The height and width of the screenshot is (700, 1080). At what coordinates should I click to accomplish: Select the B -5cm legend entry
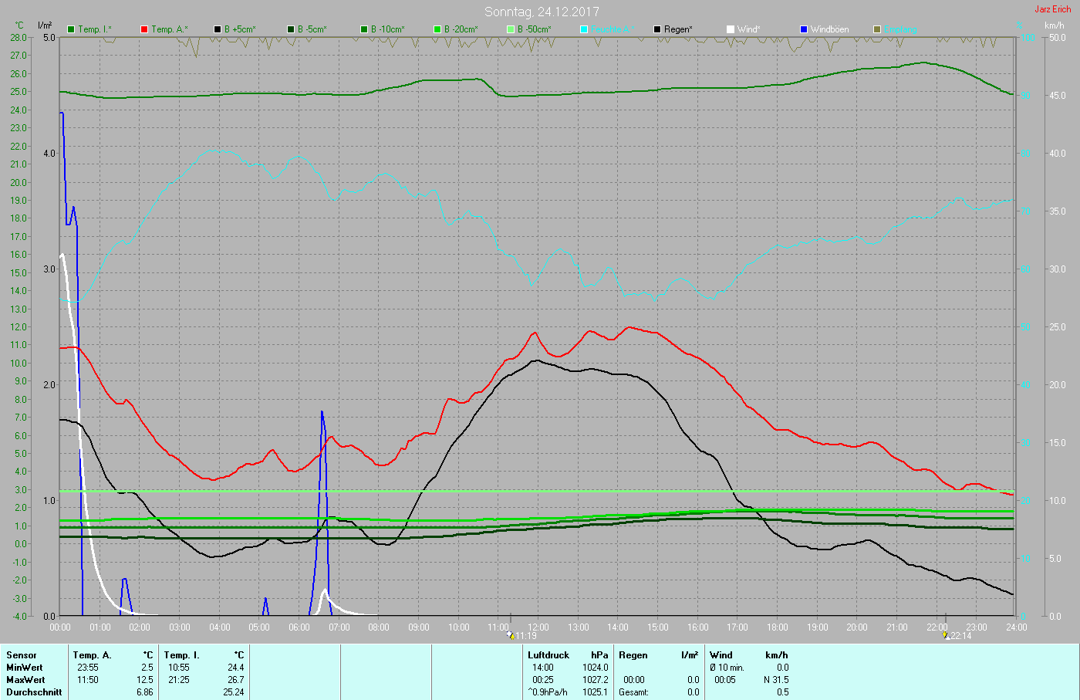click(291, 29)
